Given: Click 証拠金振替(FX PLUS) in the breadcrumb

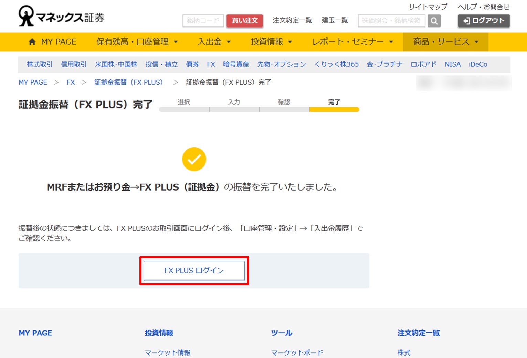Looking at the screenshot, I should coord(128,82).
